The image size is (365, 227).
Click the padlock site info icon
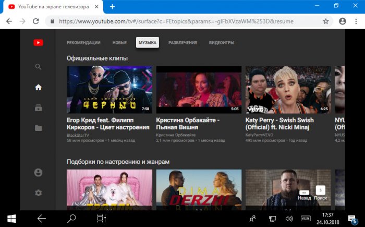point(52,21)
